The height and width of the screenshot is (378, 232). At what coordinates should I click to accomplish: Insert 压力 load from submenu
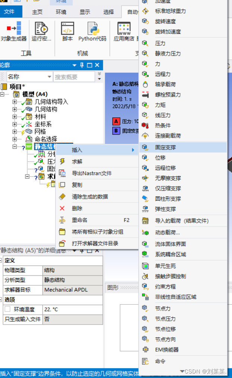pos(183,43)
